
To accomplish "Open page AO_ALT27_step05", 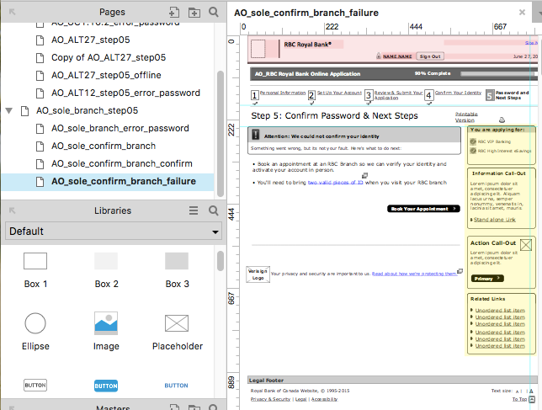I will pyautogui.click(x=91, y=40).
